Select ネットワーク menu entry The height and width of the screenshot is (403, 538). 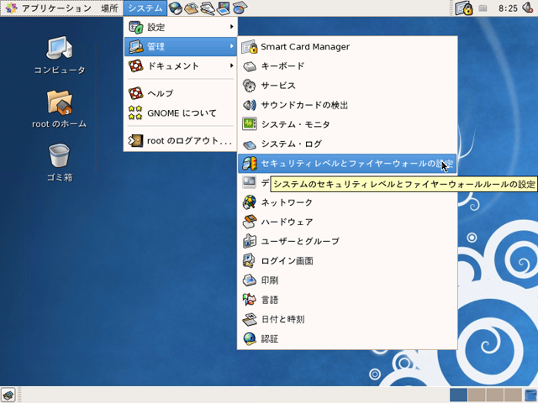coord(347,202)
